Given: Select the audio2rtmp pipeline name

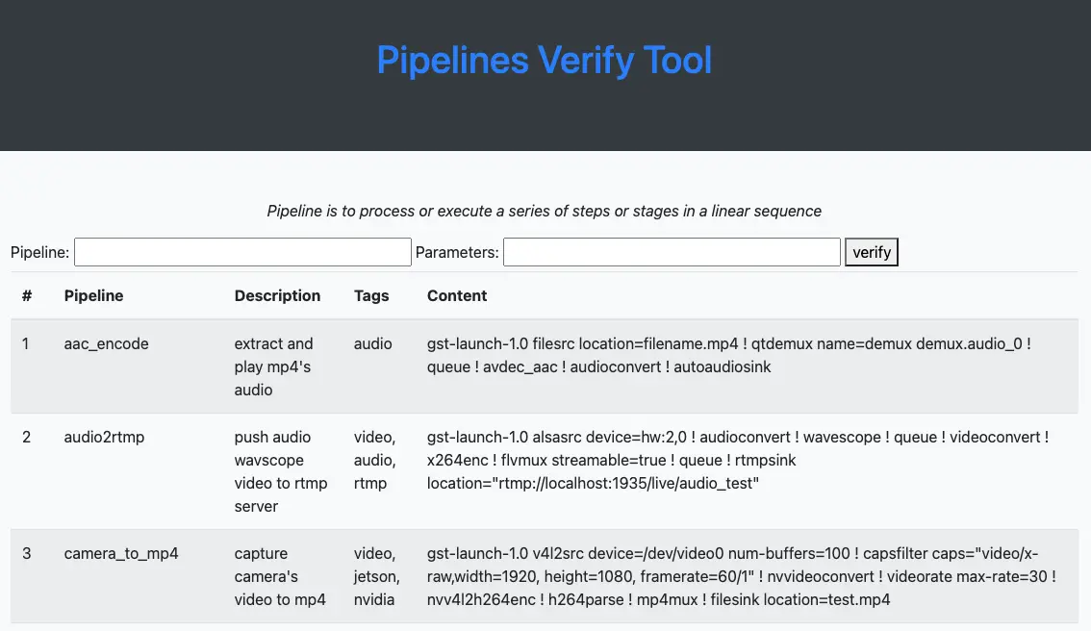Looking at the screenshot, I should [104, 437].
